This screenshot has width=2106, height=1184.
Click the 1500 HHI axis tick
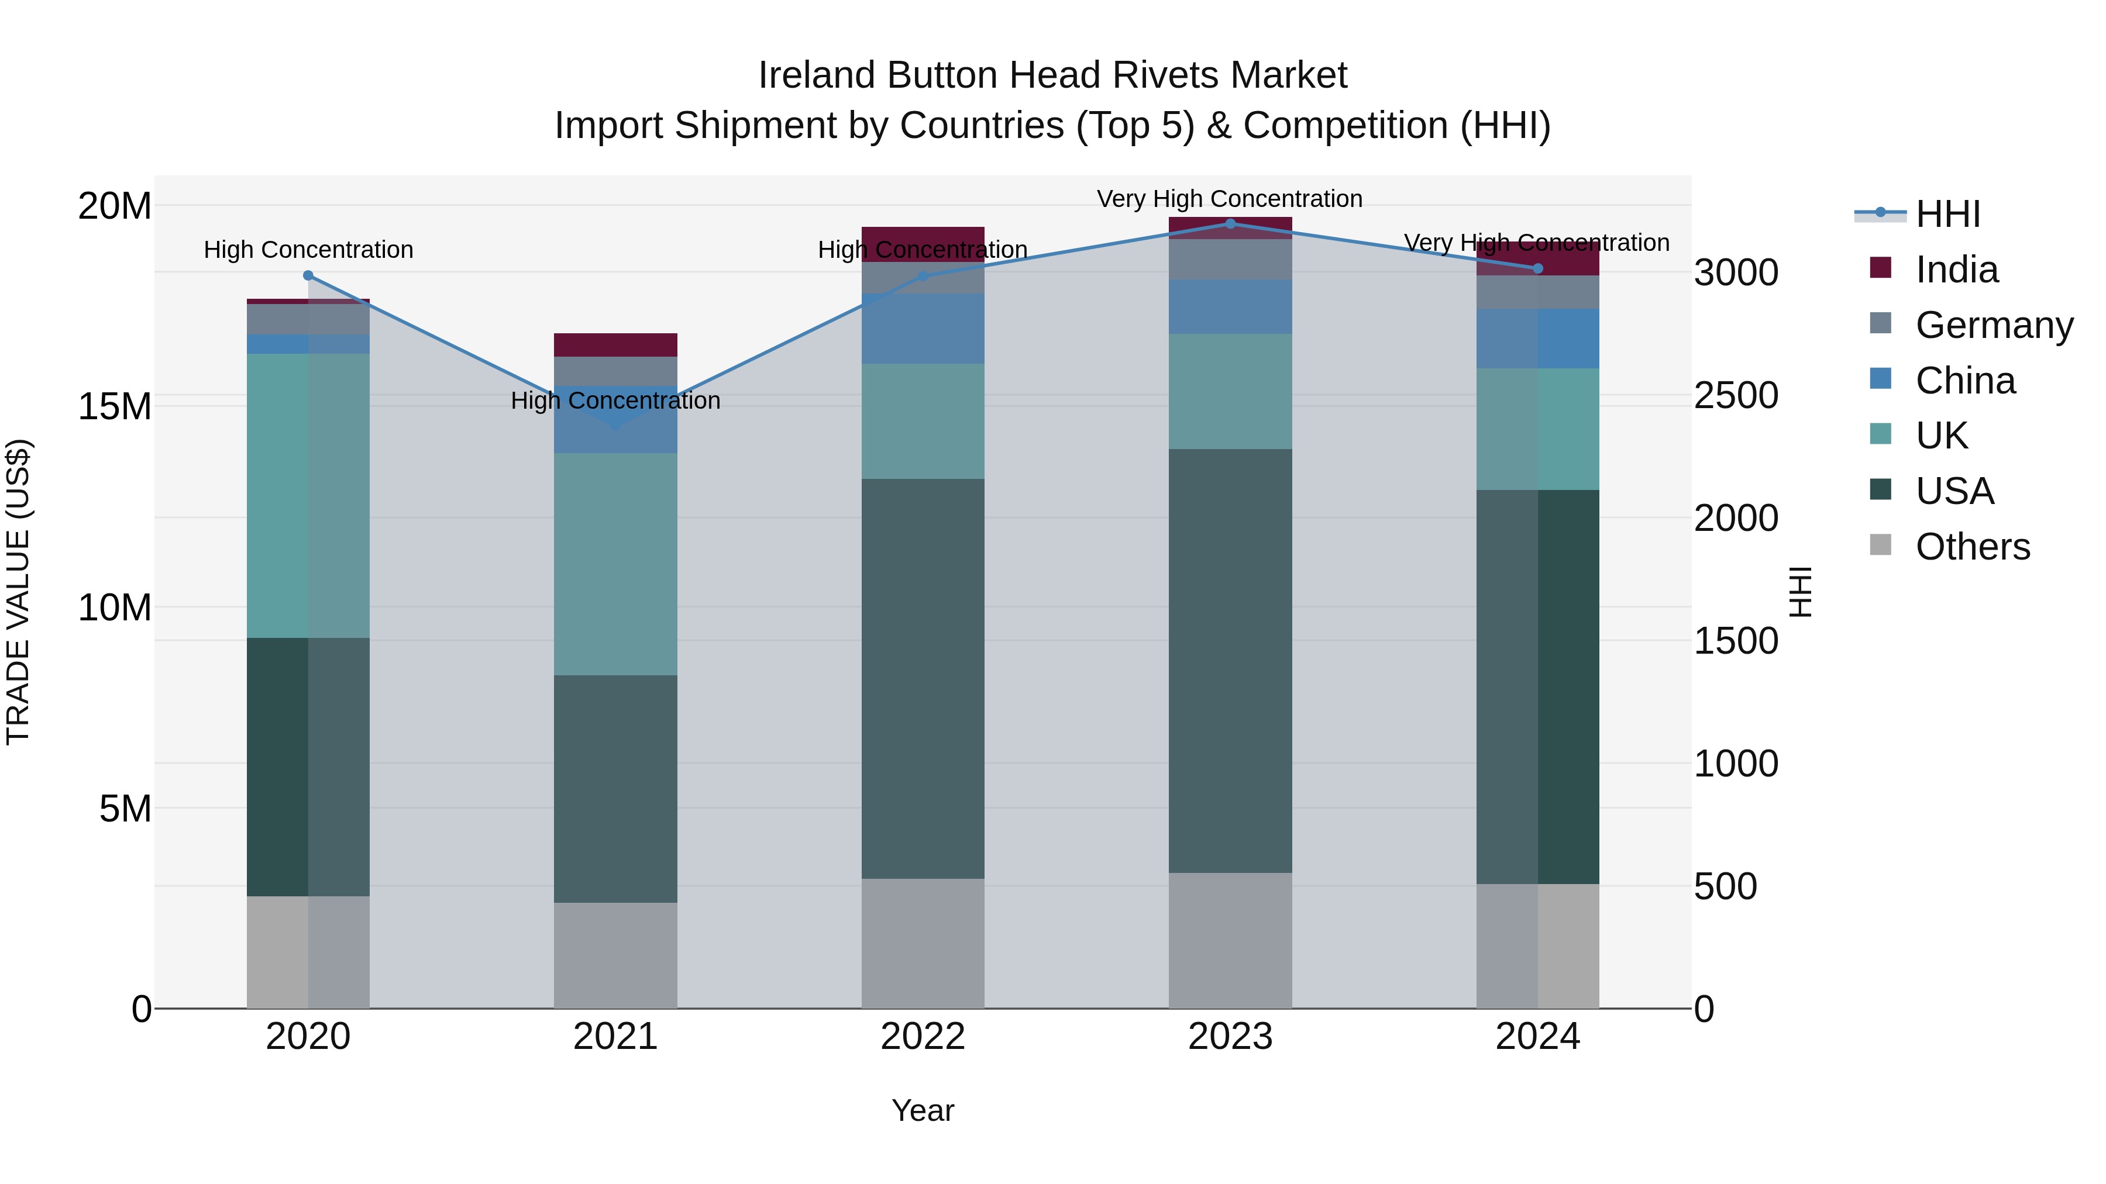1736,641
